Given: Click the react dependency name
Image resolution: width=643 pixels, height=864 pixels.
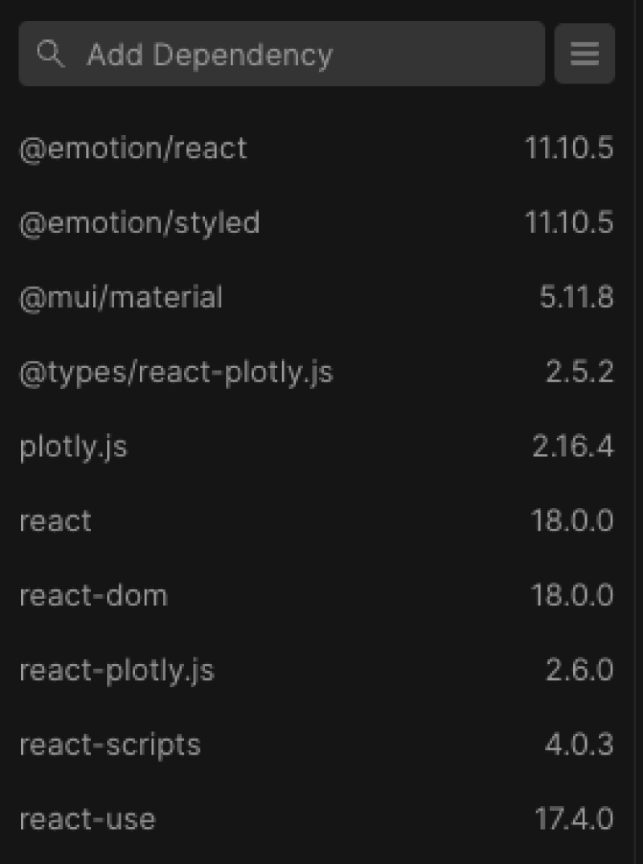Looking at the screenshot, I should [x=55, y=522].
